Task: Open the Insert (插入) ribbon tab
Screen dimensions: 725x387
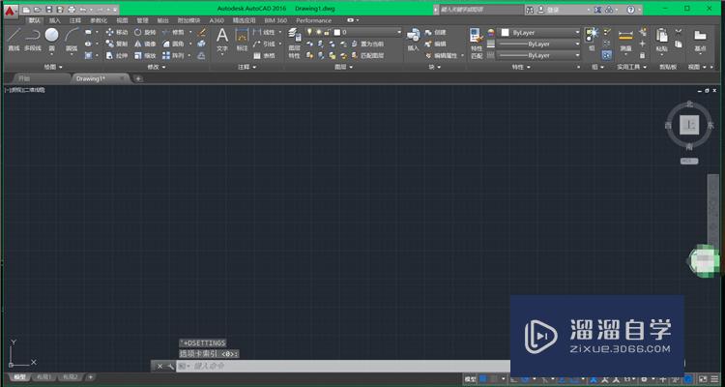Action: [55, 20]
